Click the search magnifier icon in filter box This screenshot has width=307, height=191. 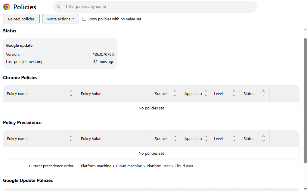[x=59, y=7]
